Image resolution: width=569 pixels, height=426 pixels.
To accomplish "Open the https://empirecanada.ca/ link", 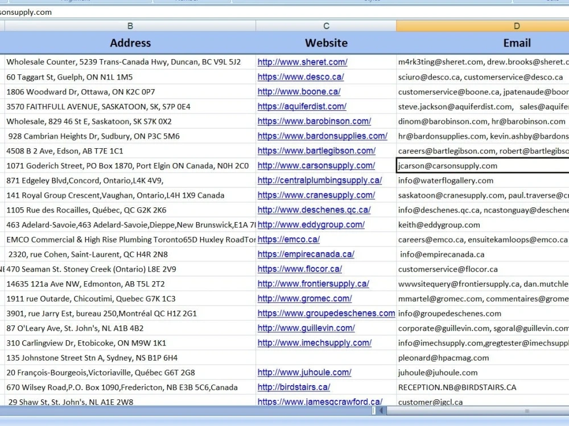I will point(306,254).
